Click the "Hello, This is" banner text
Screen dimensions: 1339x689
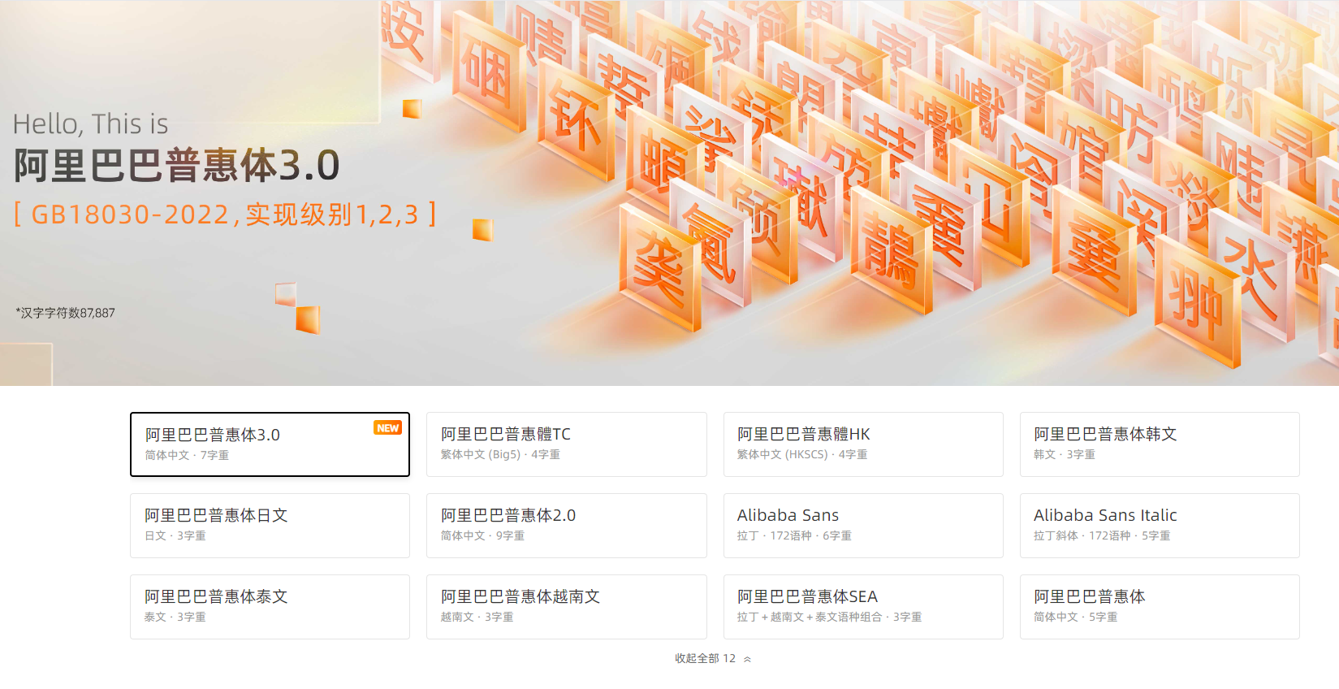coord(90,124)
